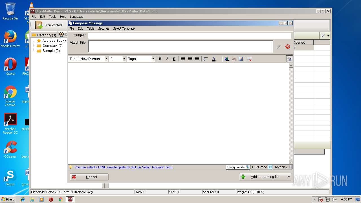Open the font color picker

tap(214, 59)
